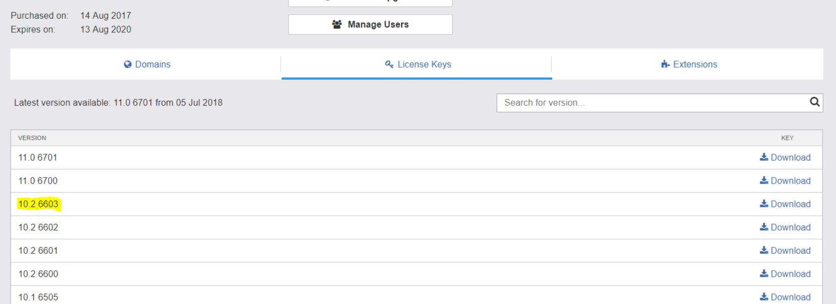836x304 pixels.
Task: Click the Latest version available text
Action: (118, 103)
